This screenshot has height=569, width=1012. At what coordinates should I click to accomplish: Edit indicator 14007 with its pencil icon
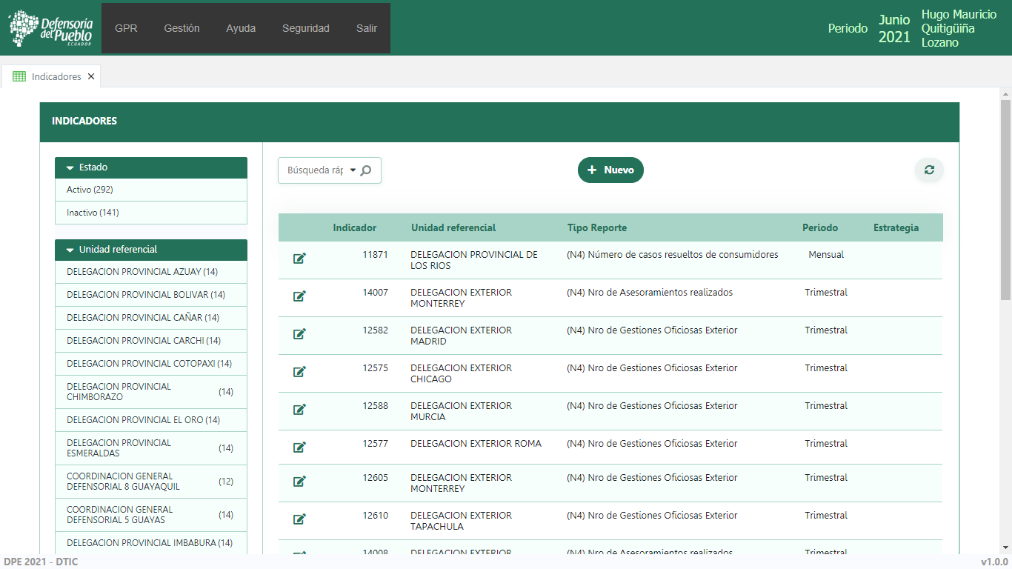299,296
